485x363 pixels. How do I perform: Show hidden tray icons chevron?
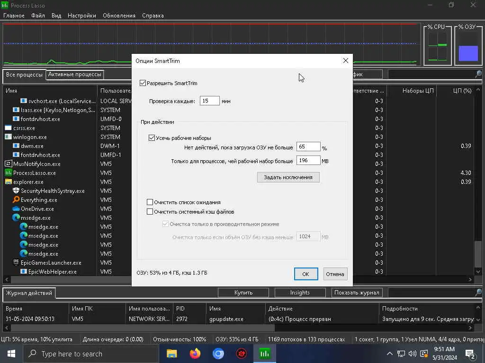click(390, 354)
